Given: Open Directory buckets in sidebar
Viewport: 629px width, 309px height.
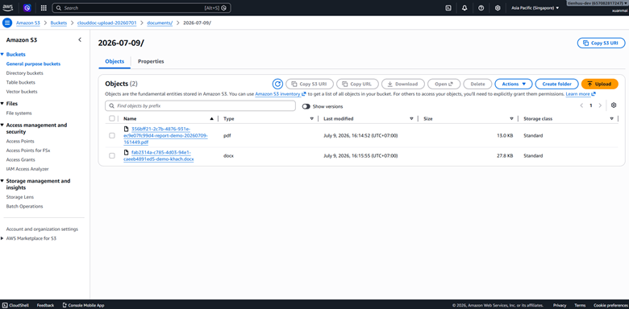Looking at the screenshot, I should coord(24,73).
